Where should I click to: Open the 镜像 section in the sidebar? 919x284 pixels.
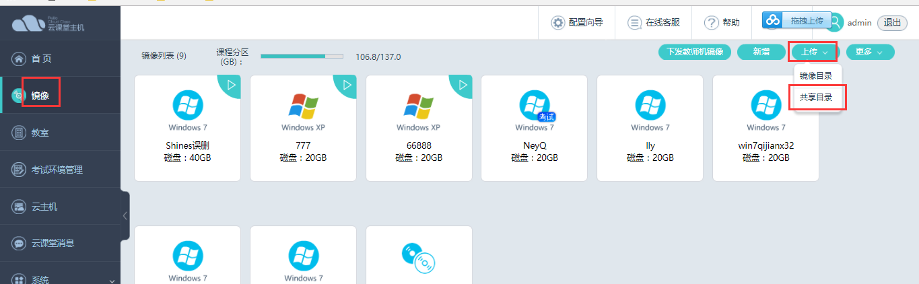click(60, 96)
